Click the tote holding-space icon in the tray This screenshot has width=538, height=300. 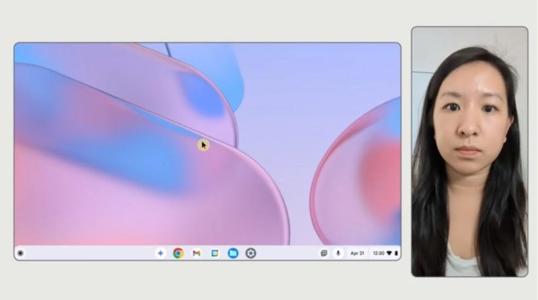click(x=323, y=254)
